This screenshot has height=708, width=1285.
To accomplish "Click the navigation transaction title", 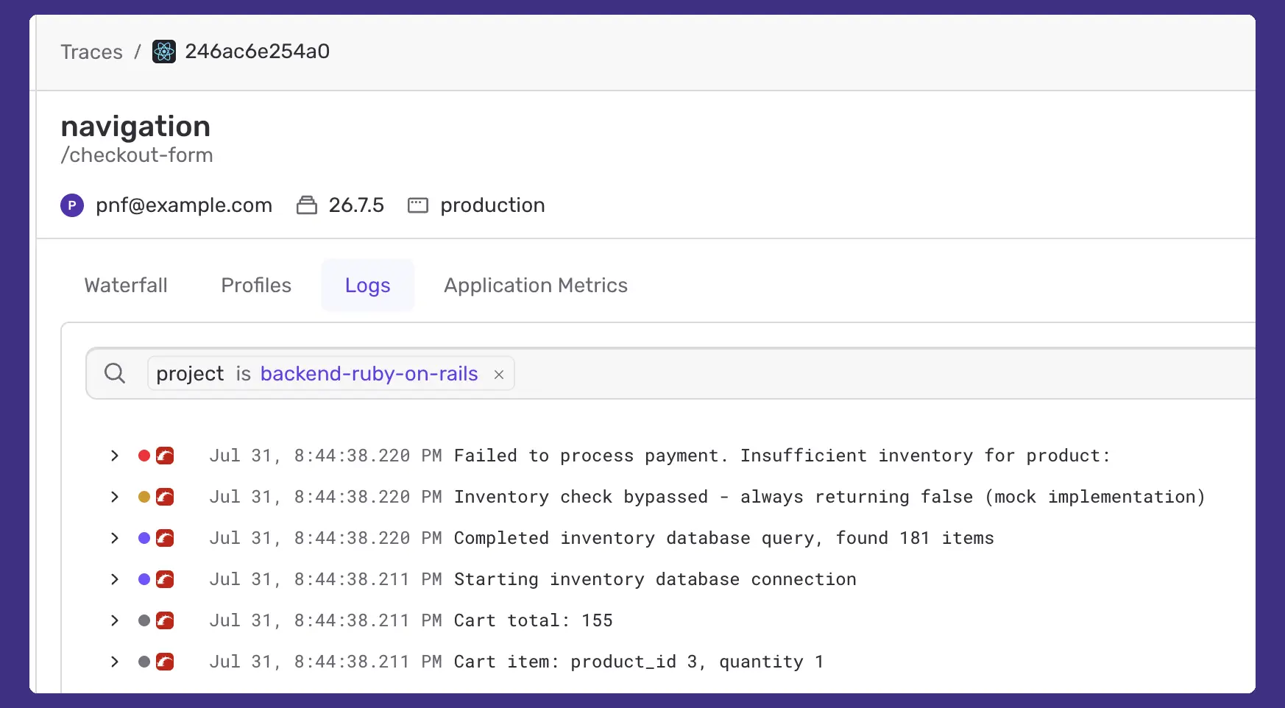I will pos(135,127).
